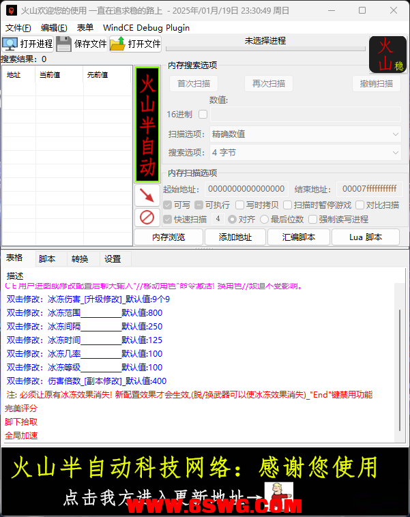Switch to the 转换 tab
Screen dimensions: 410x517
(x=80, y=259)
